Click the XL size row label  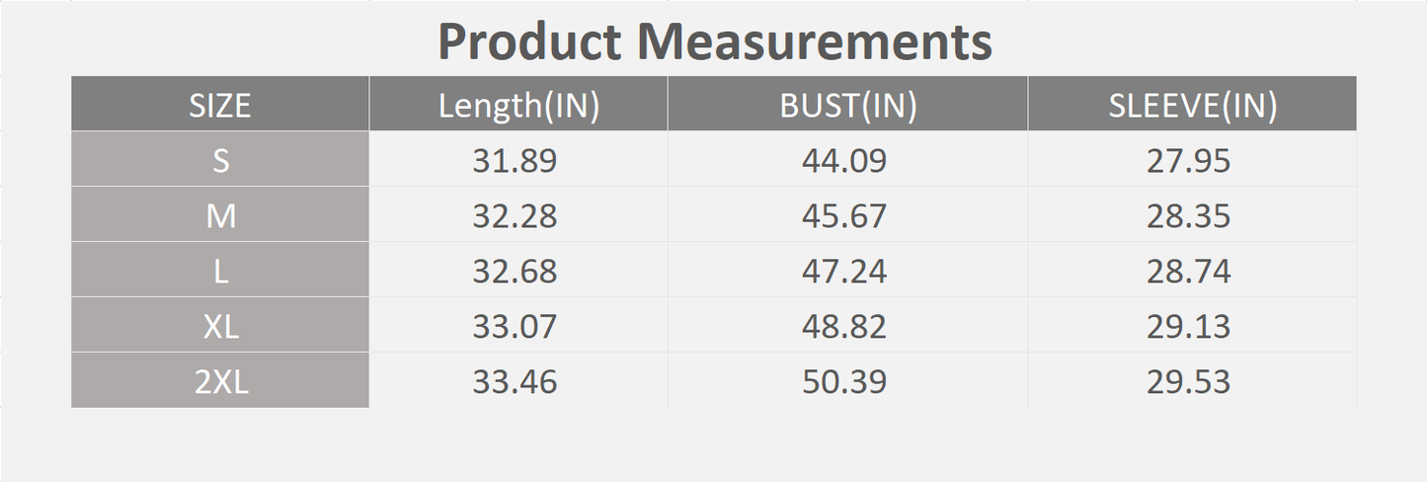pyautogui.click(x=220, y=326)
